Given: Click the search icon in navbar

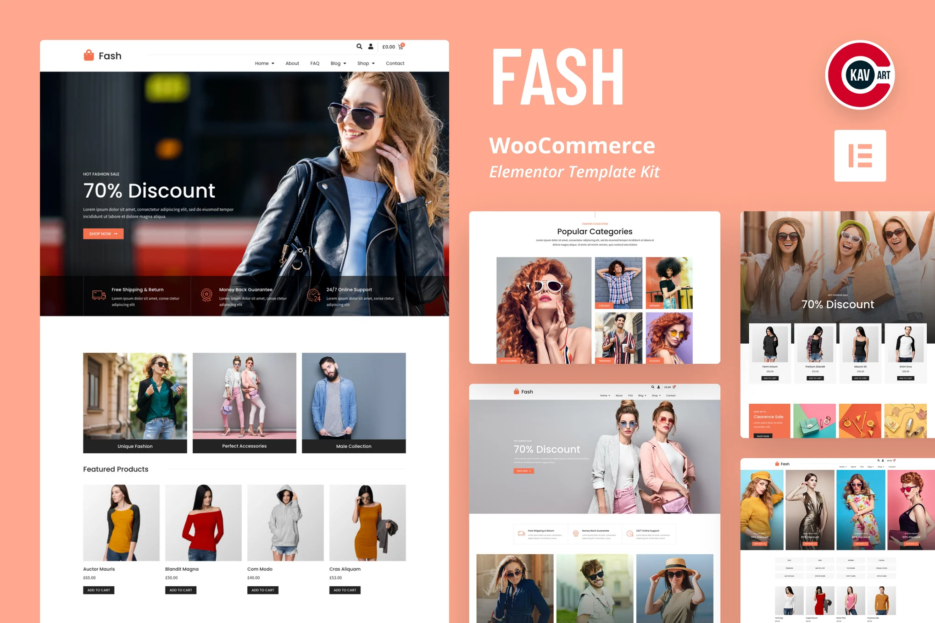Looking at the screenshot, I should 358,47.
